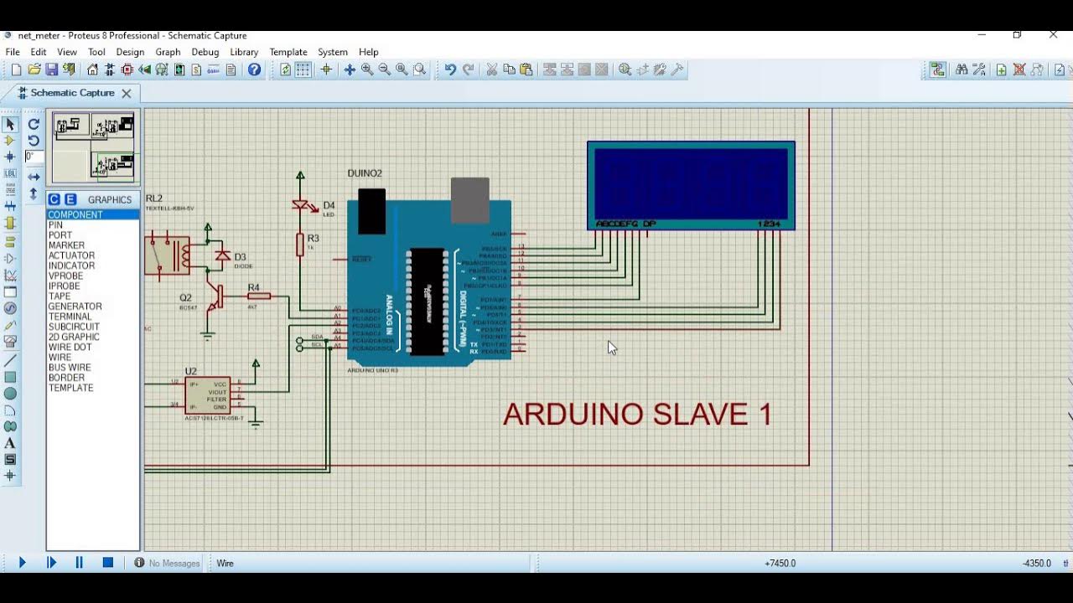Toggle the grid display icon
Viewport: 1073px width, 603px height.
coord(303,70)
